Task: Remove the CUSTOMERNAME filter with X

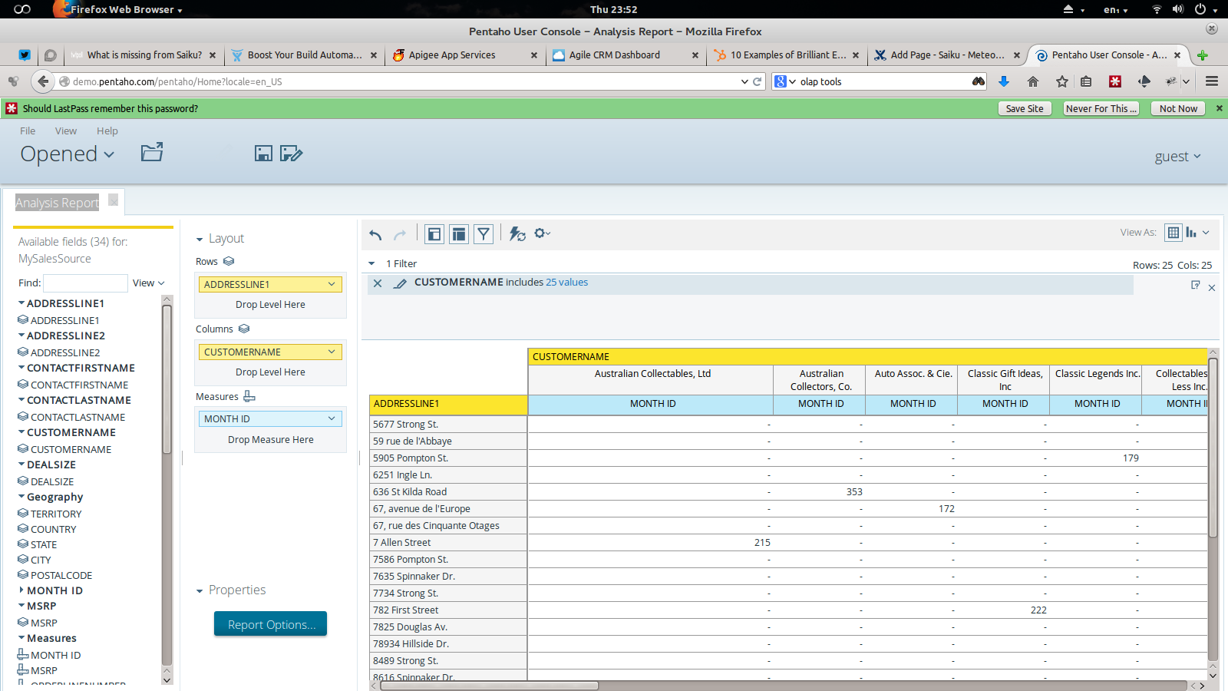Action: click(x=378, y=283)
